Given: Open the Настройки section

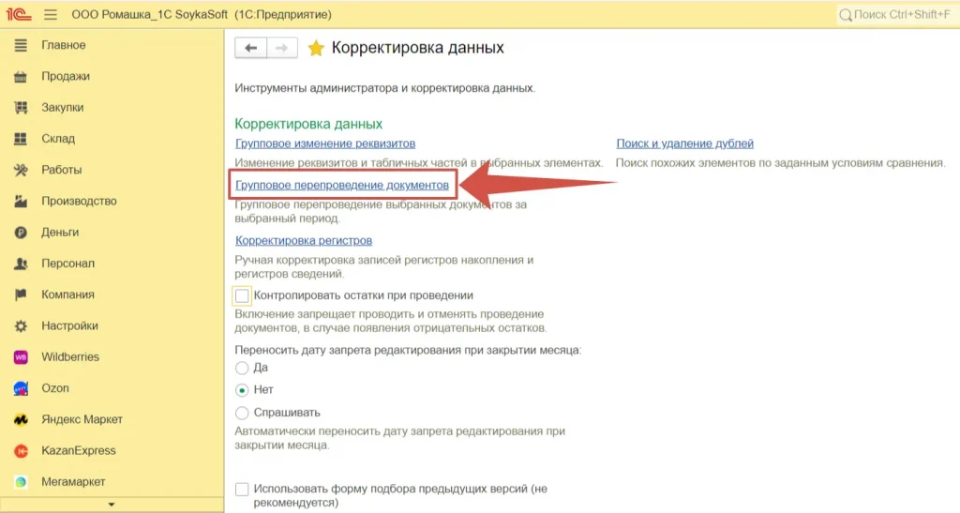Looking at the screenshot, I should tap(69, 326).
